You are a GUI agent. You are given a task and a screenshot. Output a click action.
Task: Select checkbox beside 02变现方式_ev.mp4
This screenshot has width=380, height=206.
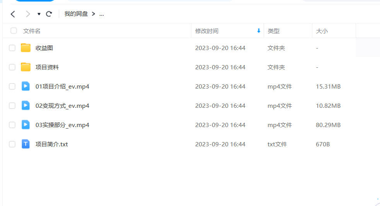click(12, 106)
